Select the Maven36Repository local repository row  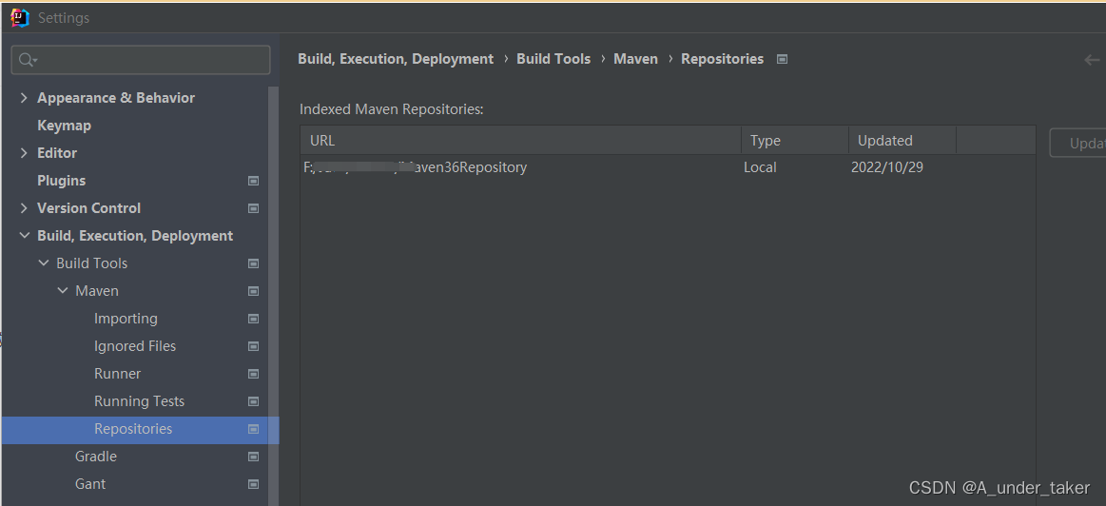point(668,167)
